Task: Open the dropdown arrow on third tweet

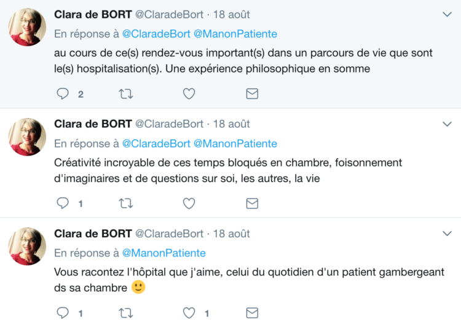Action: (447, 234)
